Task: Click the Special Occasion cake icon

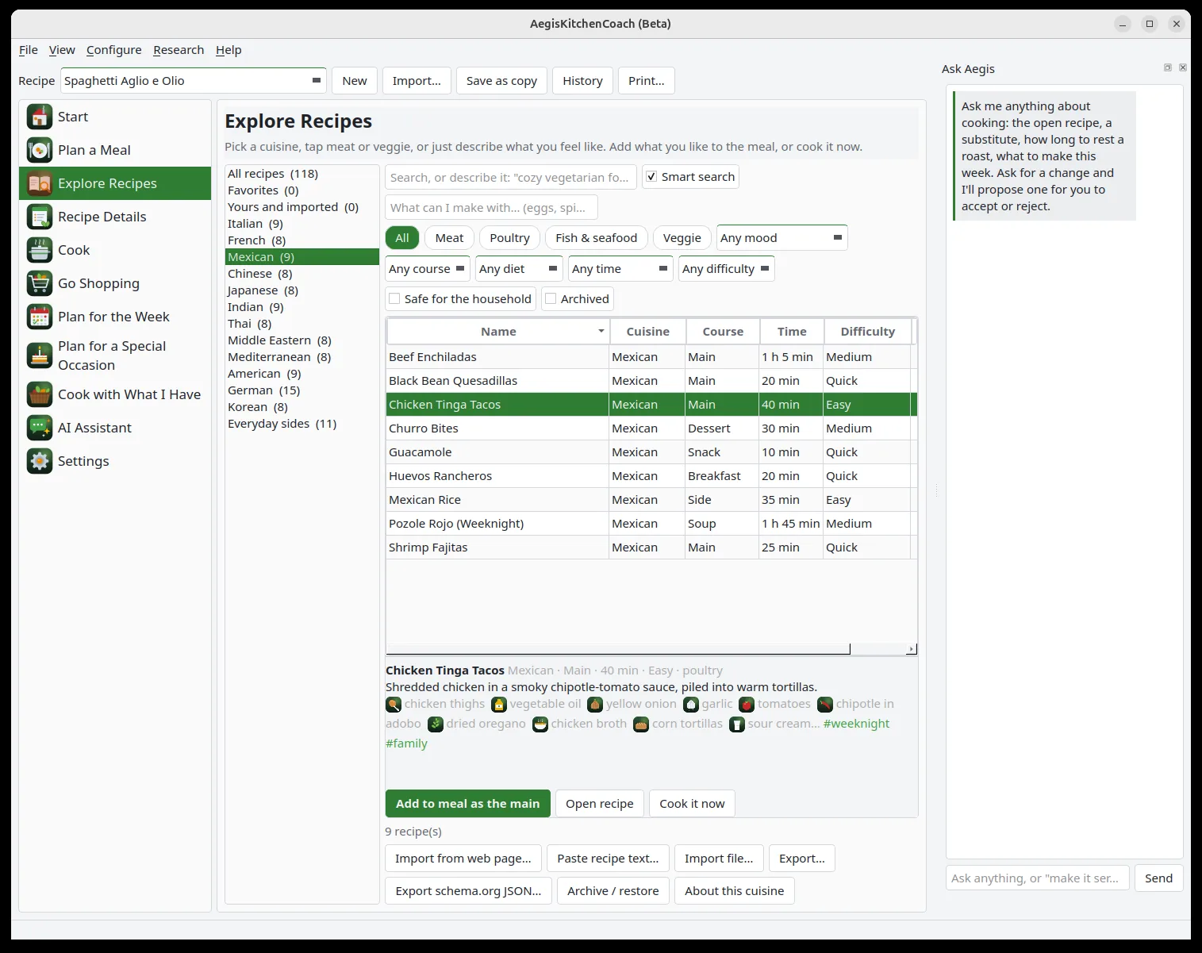Action: [40, 355]
